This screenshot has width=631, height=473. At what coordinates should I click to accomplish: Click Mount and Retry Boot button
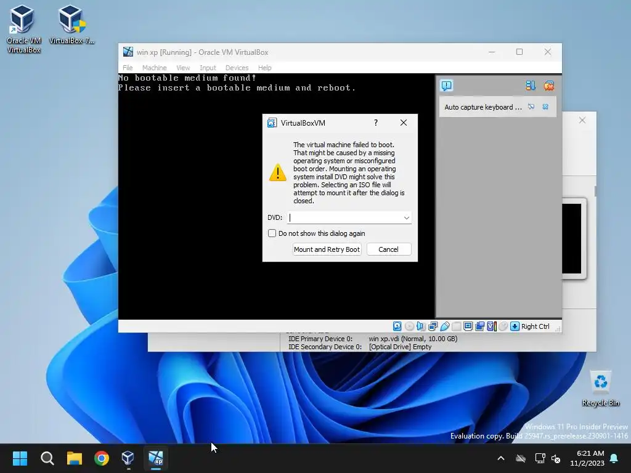tap(327, 249)
